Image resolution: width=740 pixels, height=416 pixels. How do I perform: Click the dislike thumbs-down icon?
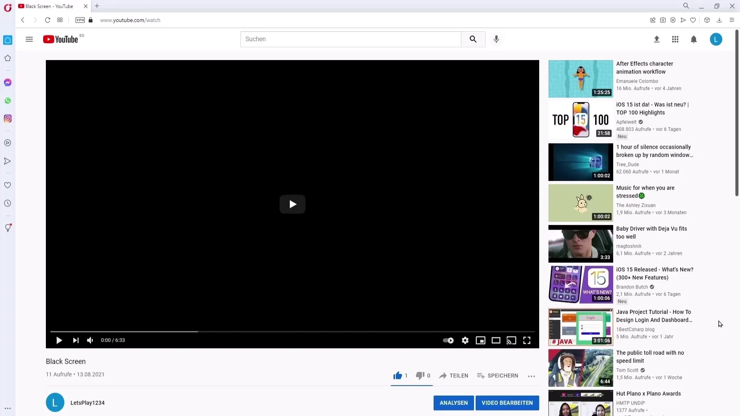(420, 376)
